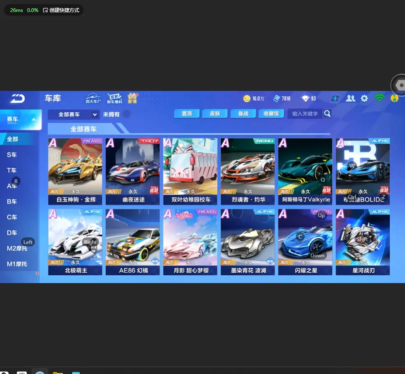Select the 双叶幼稚园校车 bus card
The image size is (405, 374).
point(190,171)
